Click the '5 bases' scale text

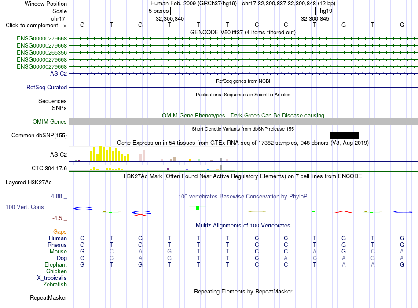[158, 11]
